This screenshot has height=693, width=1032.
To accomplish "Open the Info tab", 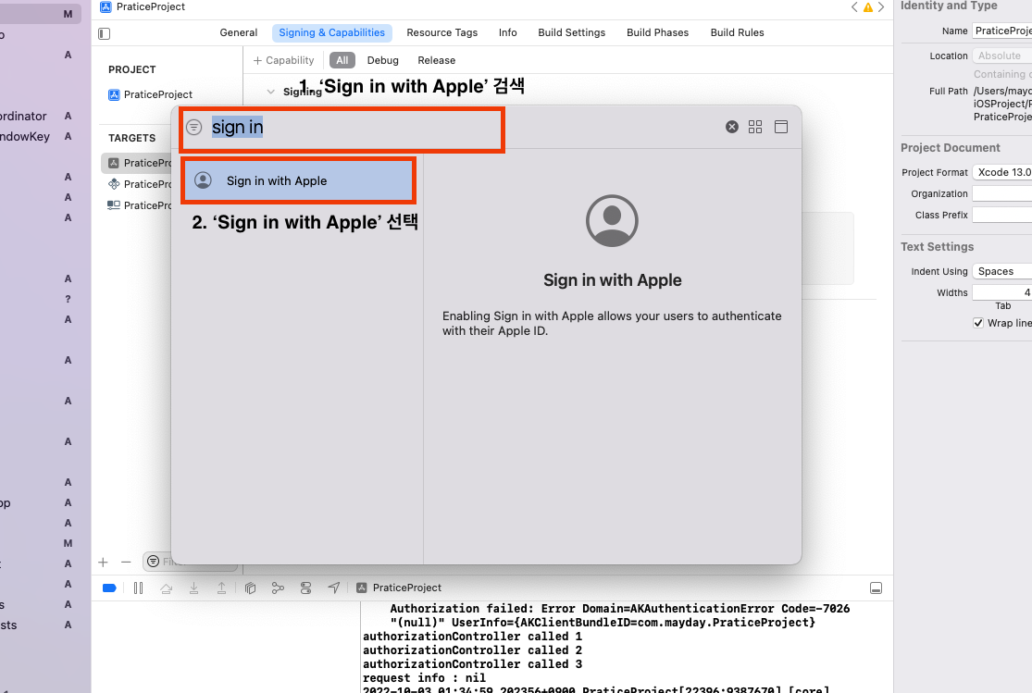I will (507, 33).
